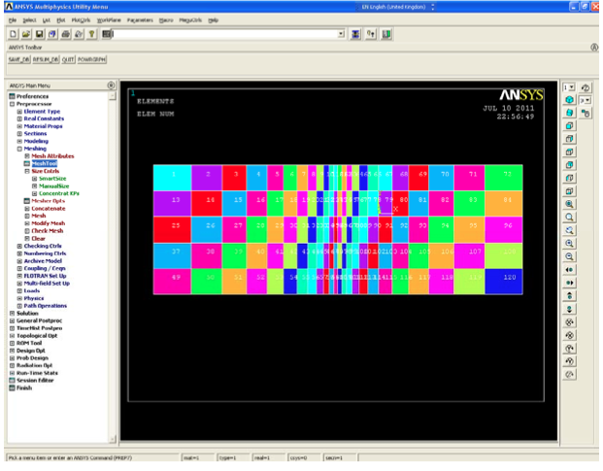Open the Session Editor item
The width and height of the screenshot is (603, 471).
point(35,381)
